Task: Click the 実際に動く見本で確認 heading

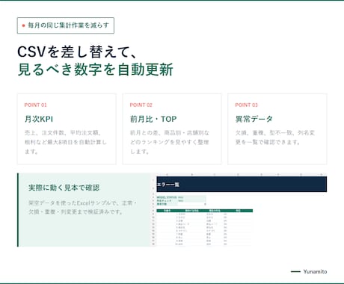Action: 64,188
